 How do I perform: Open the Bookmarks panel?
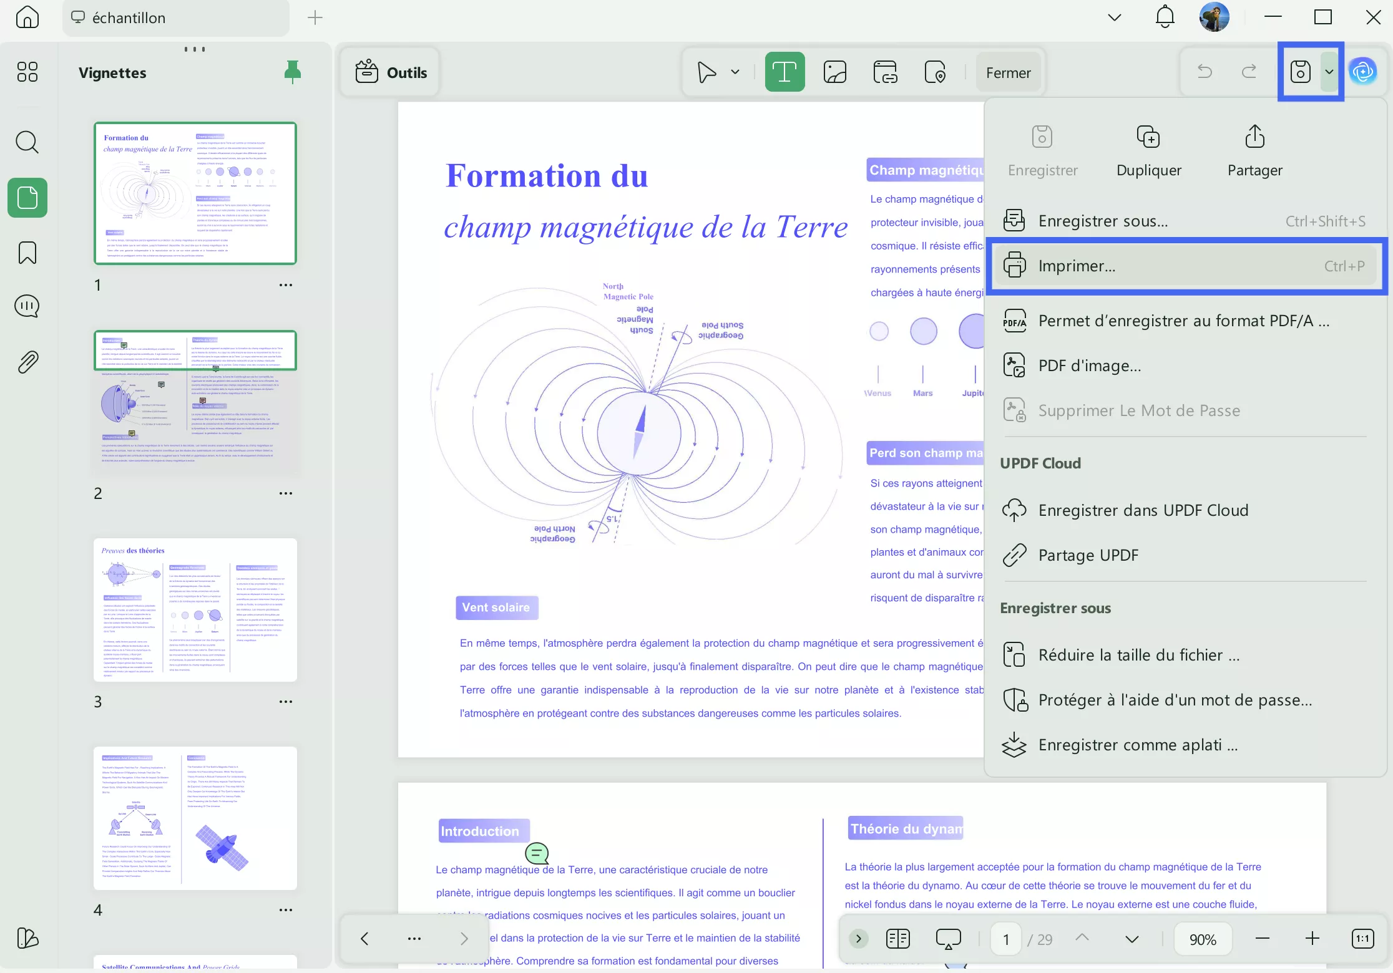tap(27, 253)
